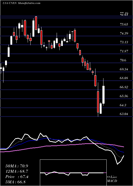The width and height of the screenshot is (133, 186).
Task: Click the 70.6 price axis label
Action: coord(123,60)
